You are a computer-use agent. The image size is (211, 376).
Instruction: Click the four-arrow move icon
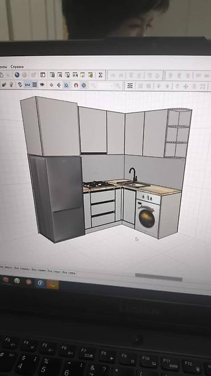[x=186, y=86]
